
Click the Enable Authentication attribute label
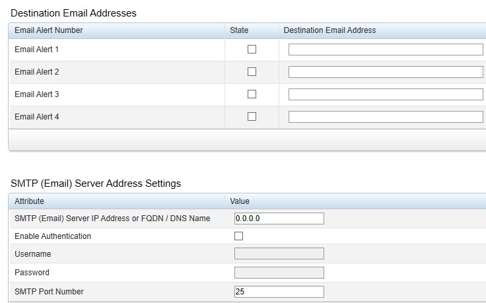(x=53, y=236)
